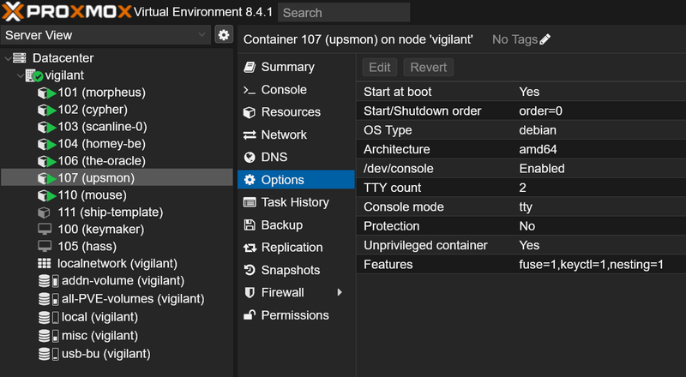The image size is (686, 377).
Task: Collapse the Datacenter tree node
Action: click(8, 58)
